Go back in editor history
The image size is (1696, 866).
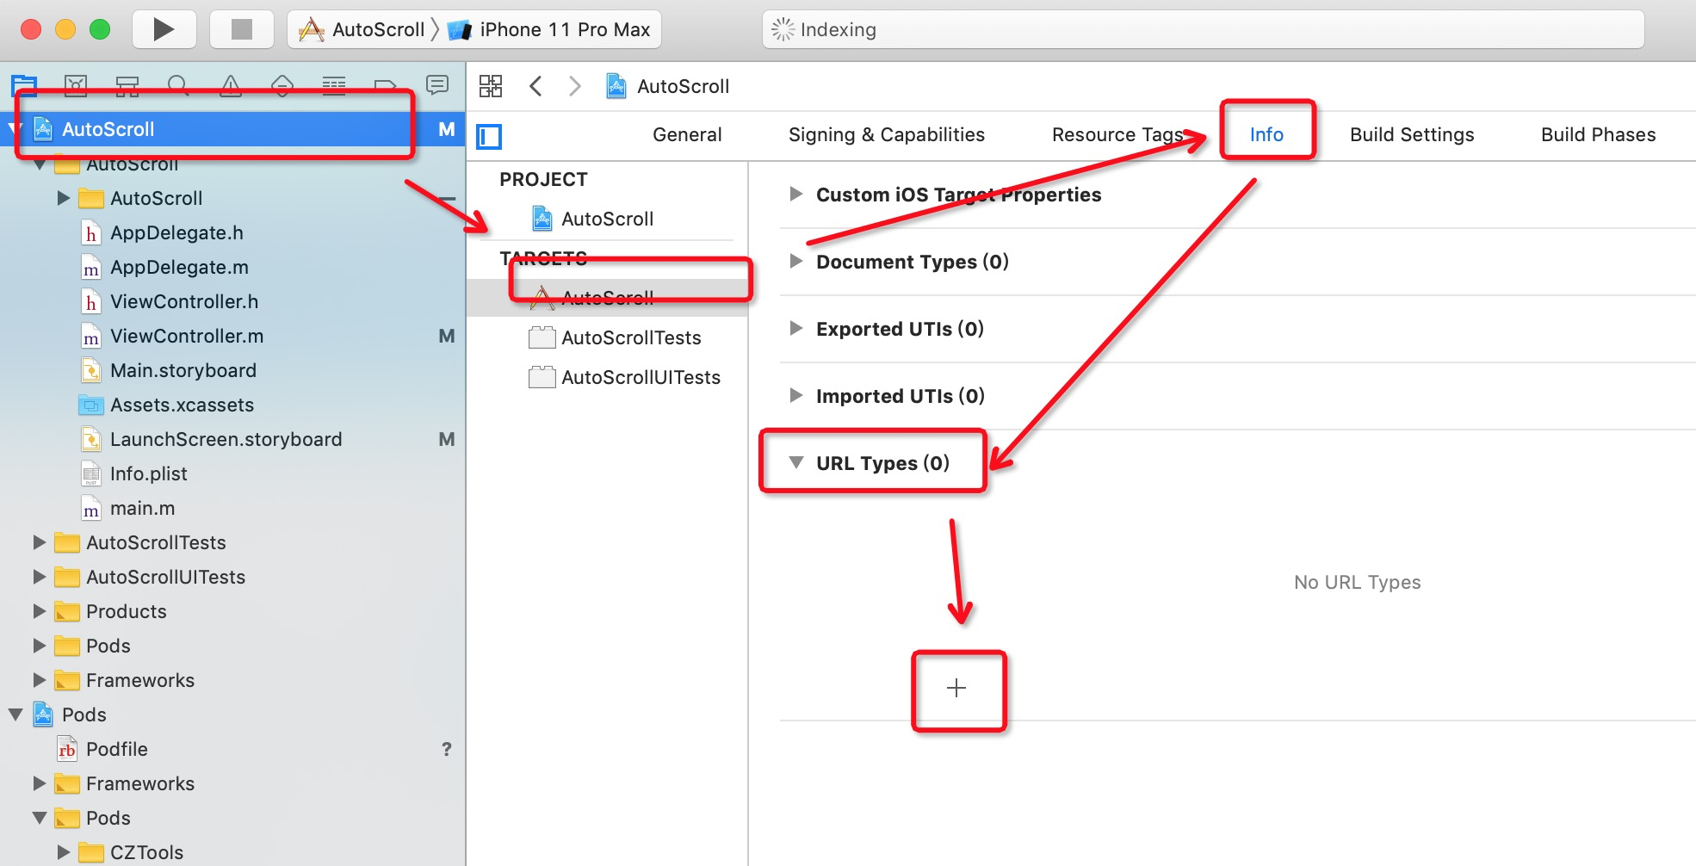[535, 86]
